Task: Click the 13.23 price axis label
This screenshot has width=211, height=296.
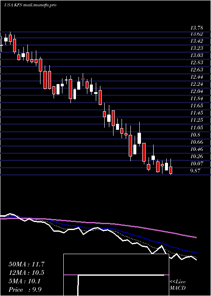Action: (x=197, y=48)
